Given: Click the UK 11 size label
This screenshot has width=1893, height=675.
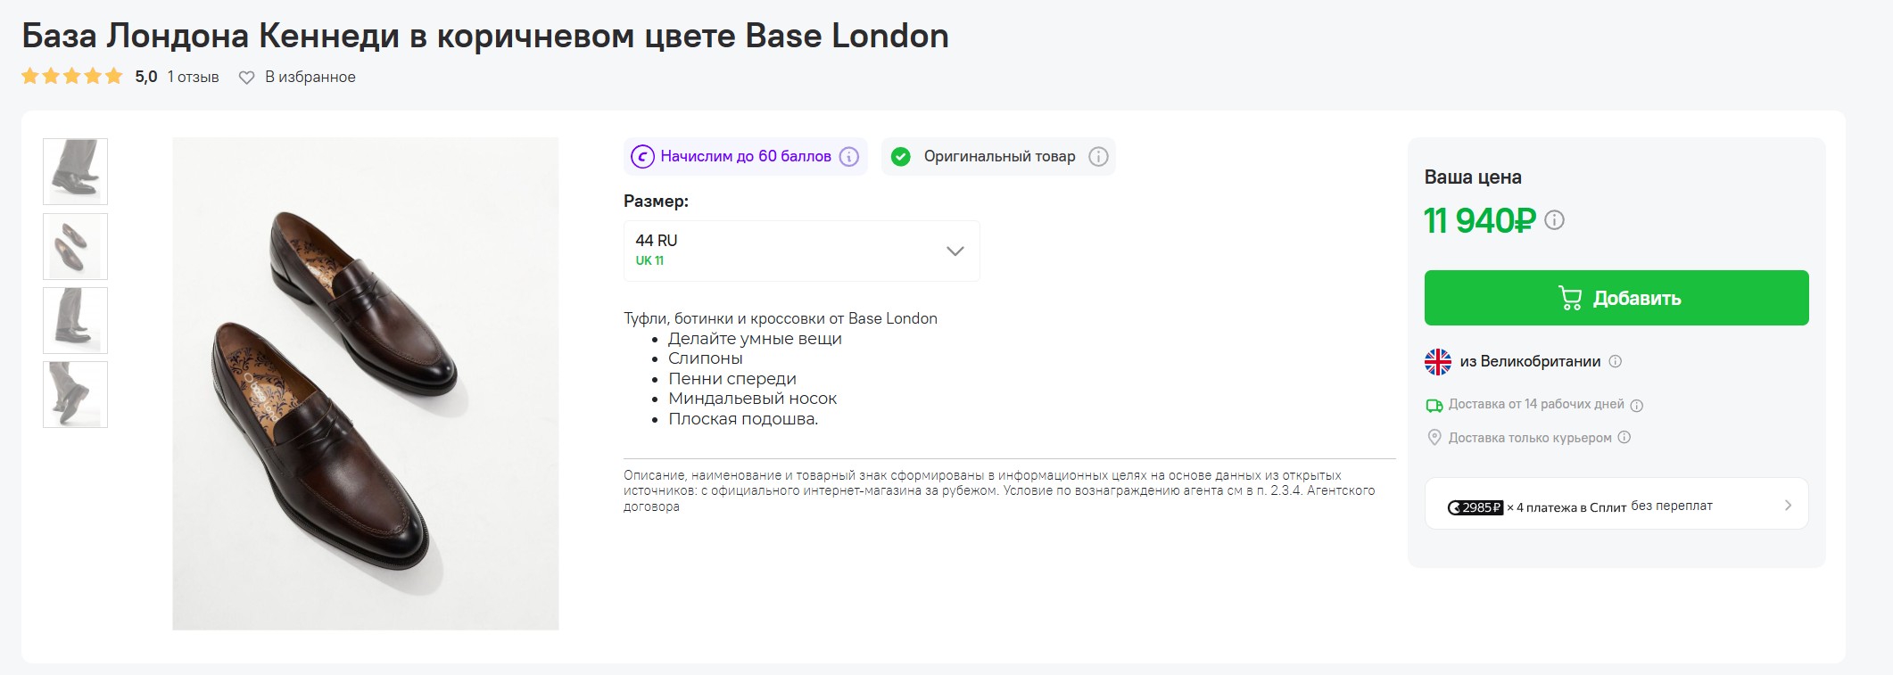Looking at the screenshot, I should (x=649, y=261).
